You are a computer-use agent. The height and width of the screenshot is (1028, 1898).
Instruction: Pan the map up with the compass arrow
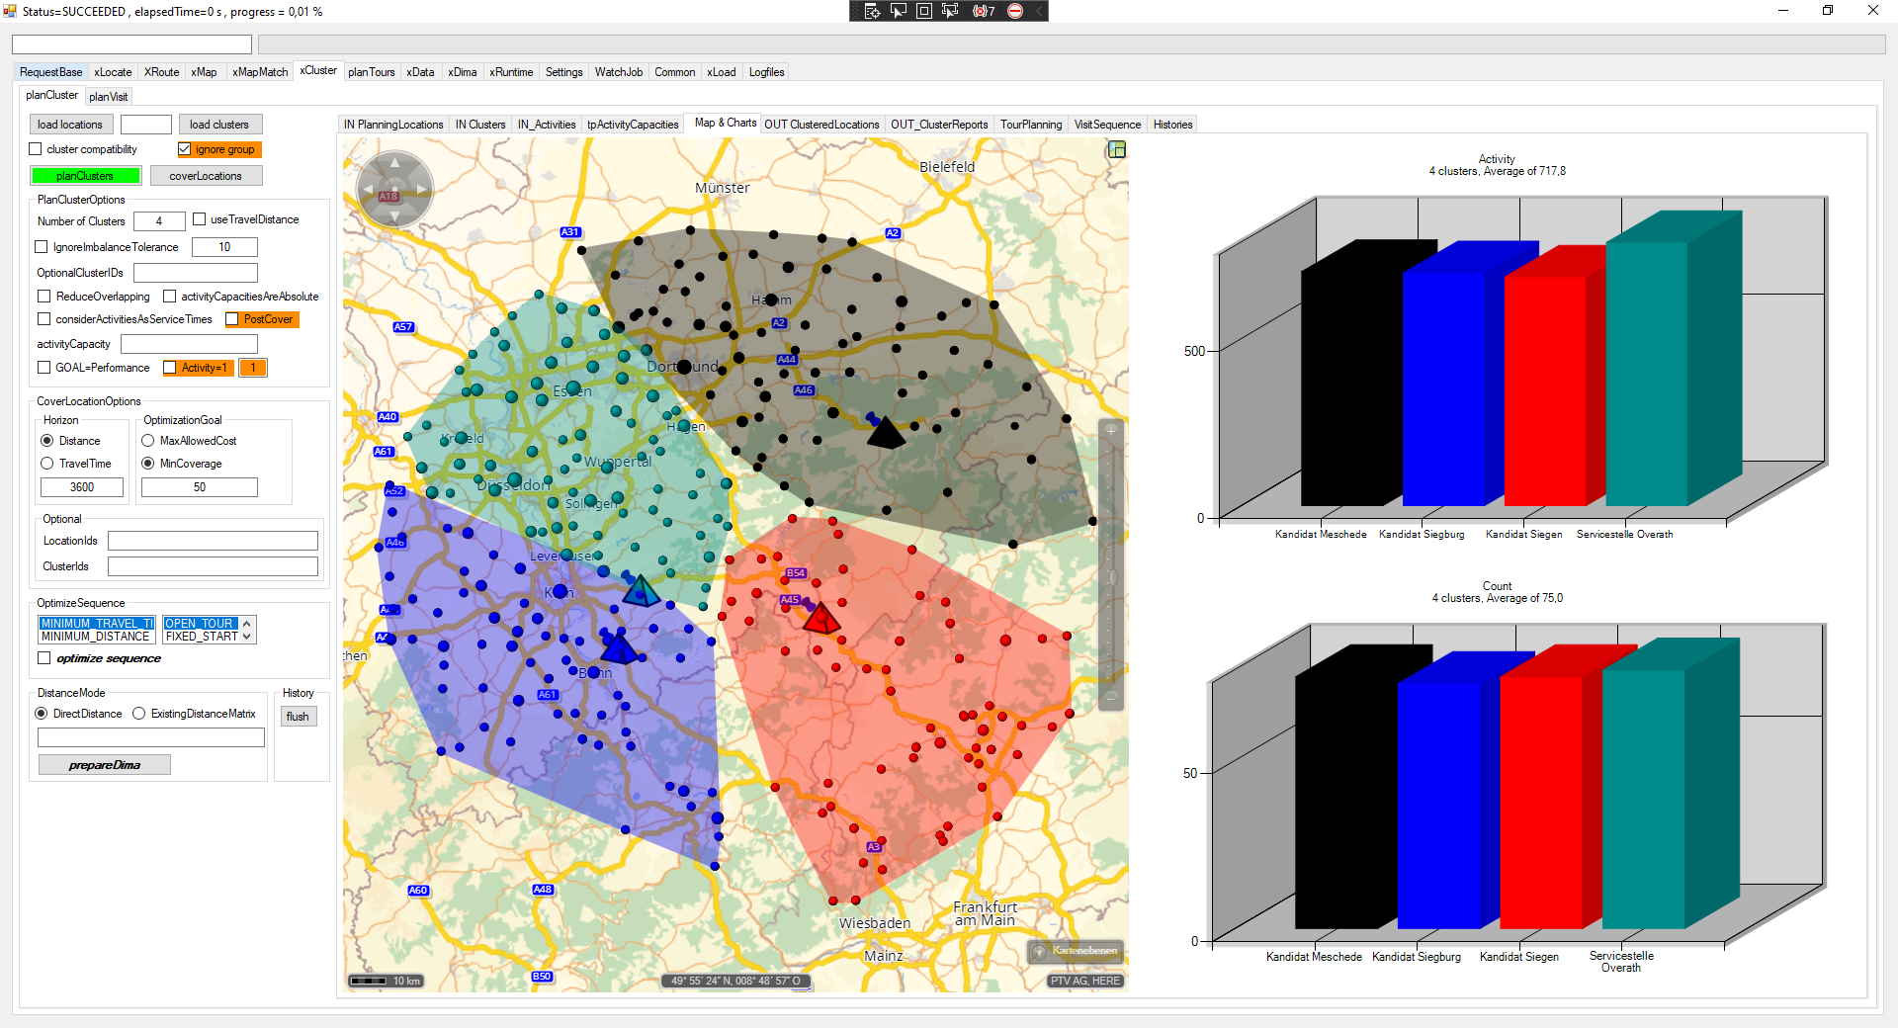pos(394,162)
